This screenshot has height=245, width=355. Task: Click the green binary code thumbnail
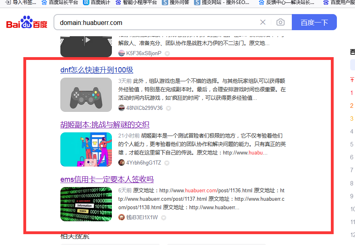[86, 204]
